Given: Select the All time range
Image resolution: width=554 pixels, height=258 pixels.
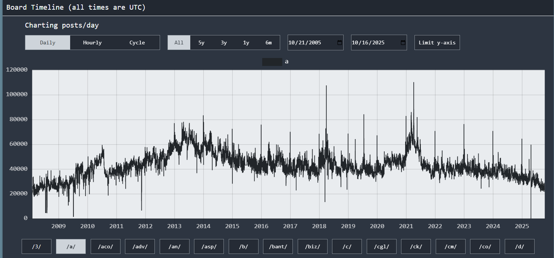Looking at the screenshot, I should pyautogui.click(x=179, y=43).
